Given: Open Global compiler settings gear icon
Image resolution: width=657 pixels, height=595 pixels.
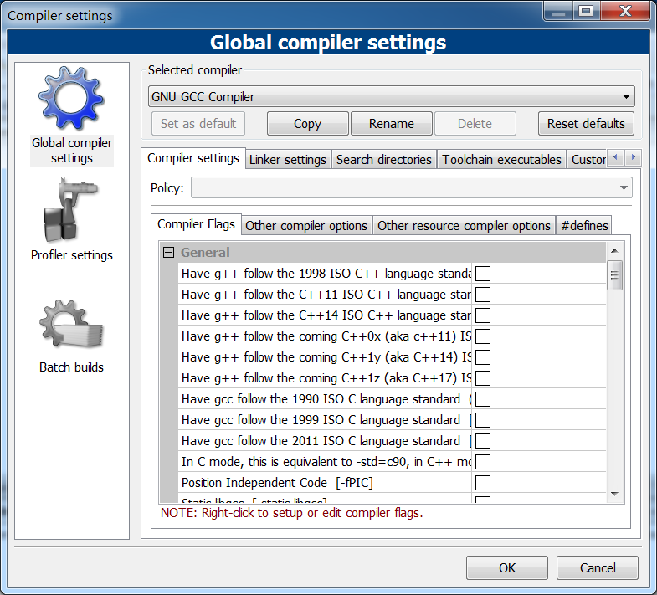Looking at the screenshot, I should pos(71,100).
